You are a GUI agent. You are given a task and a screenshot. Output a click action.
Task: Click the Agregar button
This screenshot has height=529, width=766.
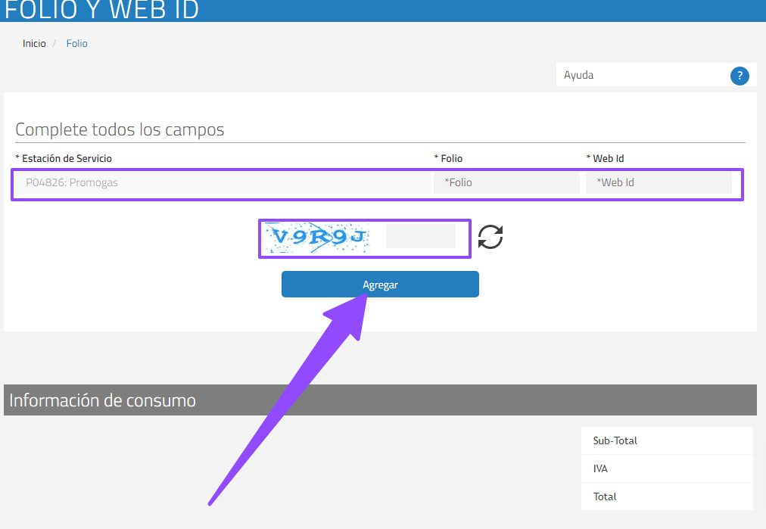pos(380,285)
